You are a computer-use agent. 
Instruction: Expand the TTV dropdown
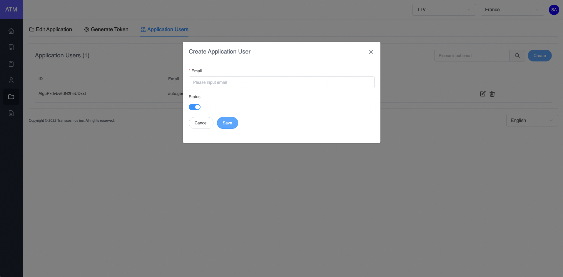point(444,10)
